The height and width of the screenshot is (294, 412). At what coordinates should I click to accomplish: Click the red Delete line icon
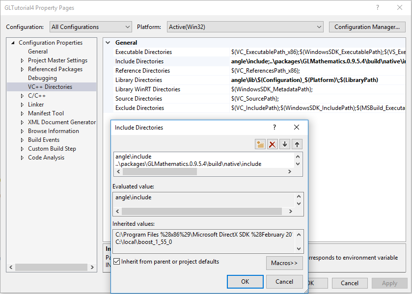tap(273, 144)
